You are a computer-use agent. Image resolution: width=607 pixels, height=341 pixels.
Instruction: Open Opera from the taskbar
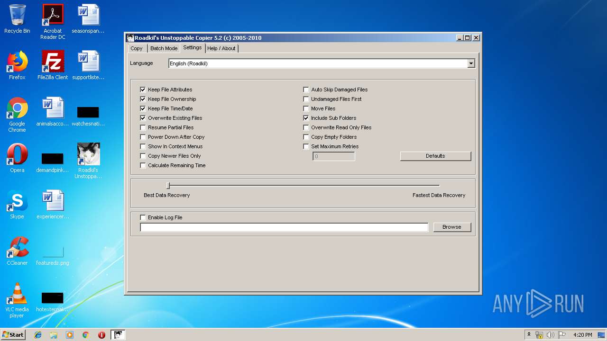pyautogui.click(x=101, y=335)
